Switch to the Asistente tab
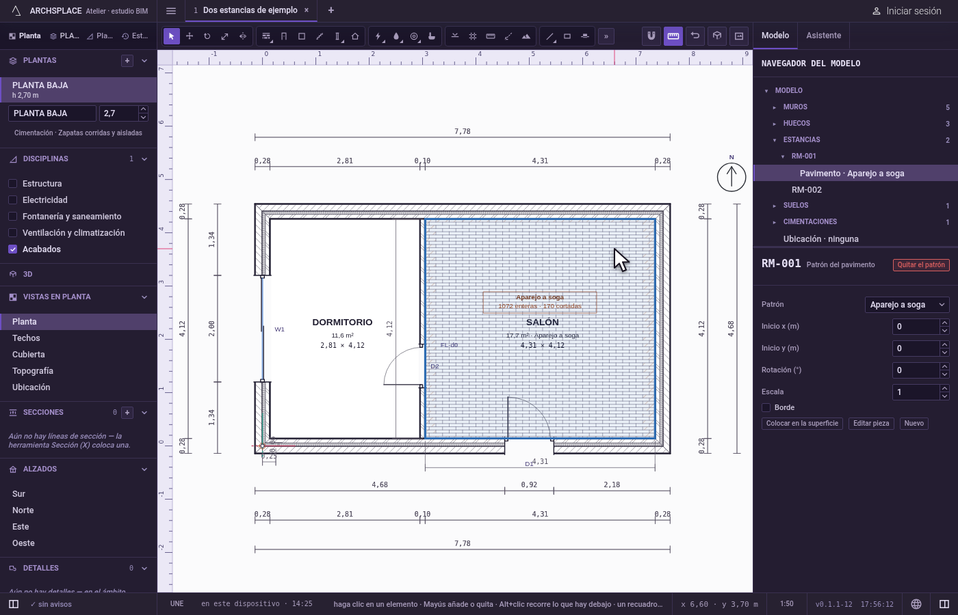The width and height of the screenshot is (958, 615). point(823,36)
